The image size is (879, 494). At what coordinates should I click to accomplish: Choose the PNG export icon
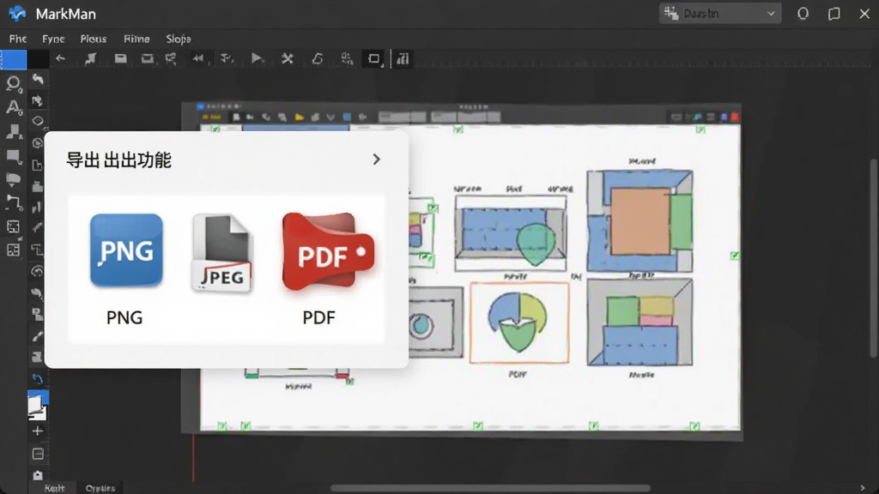126,250
